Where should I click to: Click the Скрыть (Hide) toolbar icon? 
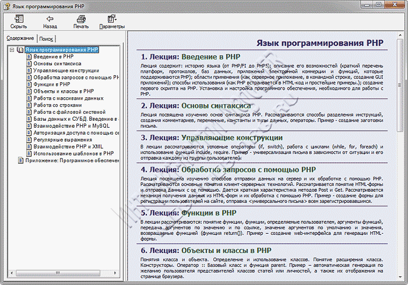(x=19, y=19)
